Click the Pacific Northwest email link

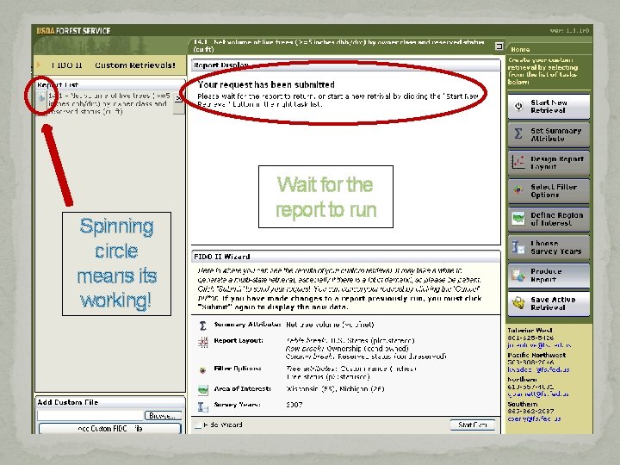coord(538,369)
